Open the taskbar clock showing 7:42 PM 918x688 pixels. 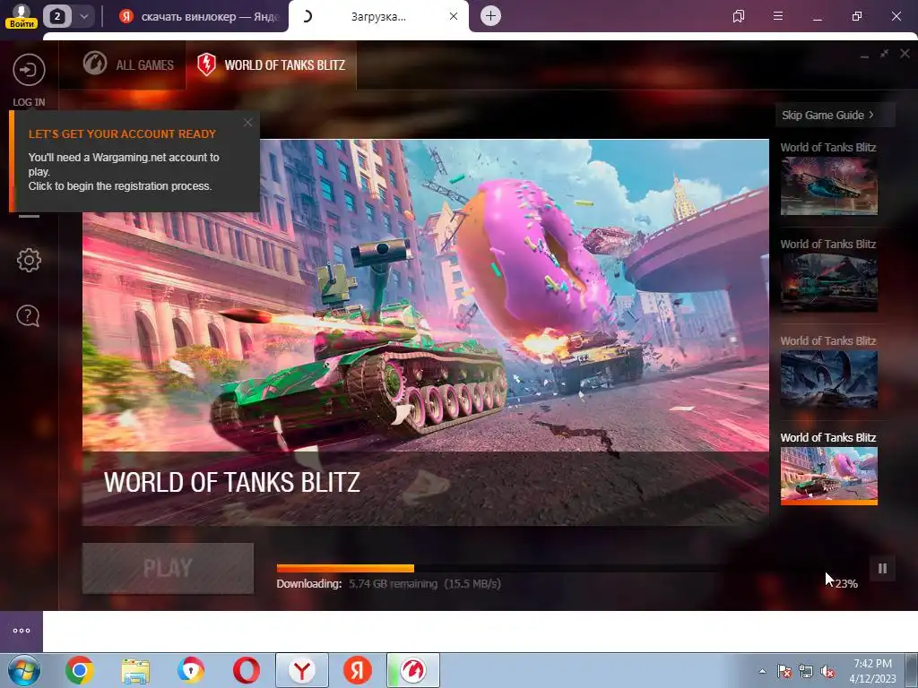[872, 671]
